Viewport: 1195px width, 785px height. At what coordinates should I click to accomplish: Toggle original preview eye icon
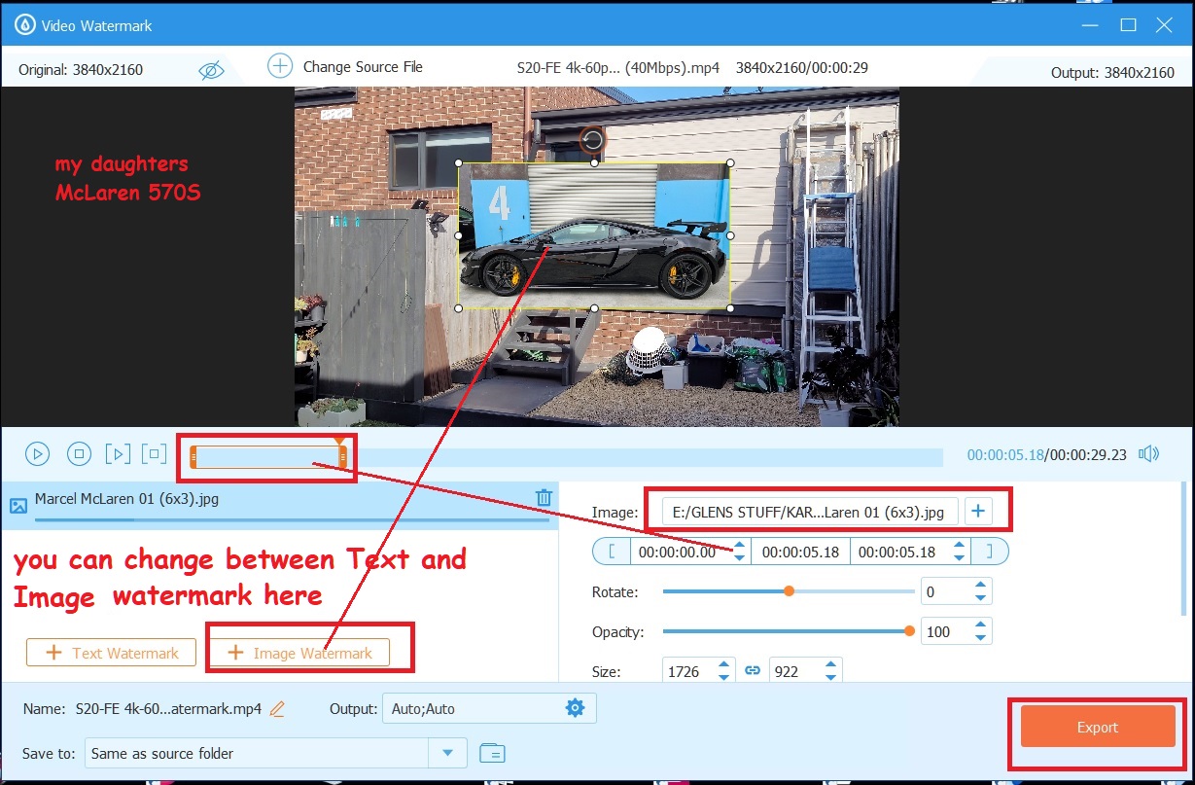click(x=211, y=71)
